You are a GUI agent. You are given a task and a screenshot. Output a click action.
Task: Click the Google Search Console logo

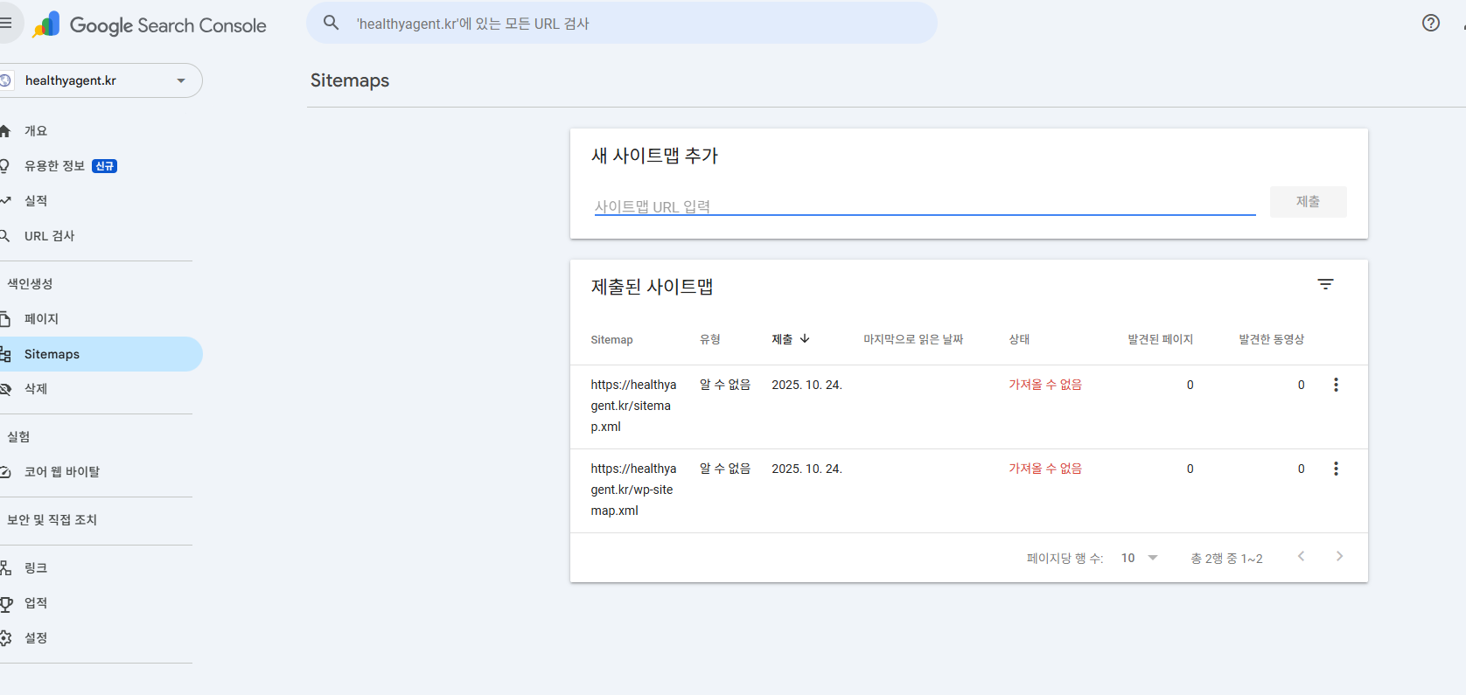pyautogui.click(x=150, y=25)
